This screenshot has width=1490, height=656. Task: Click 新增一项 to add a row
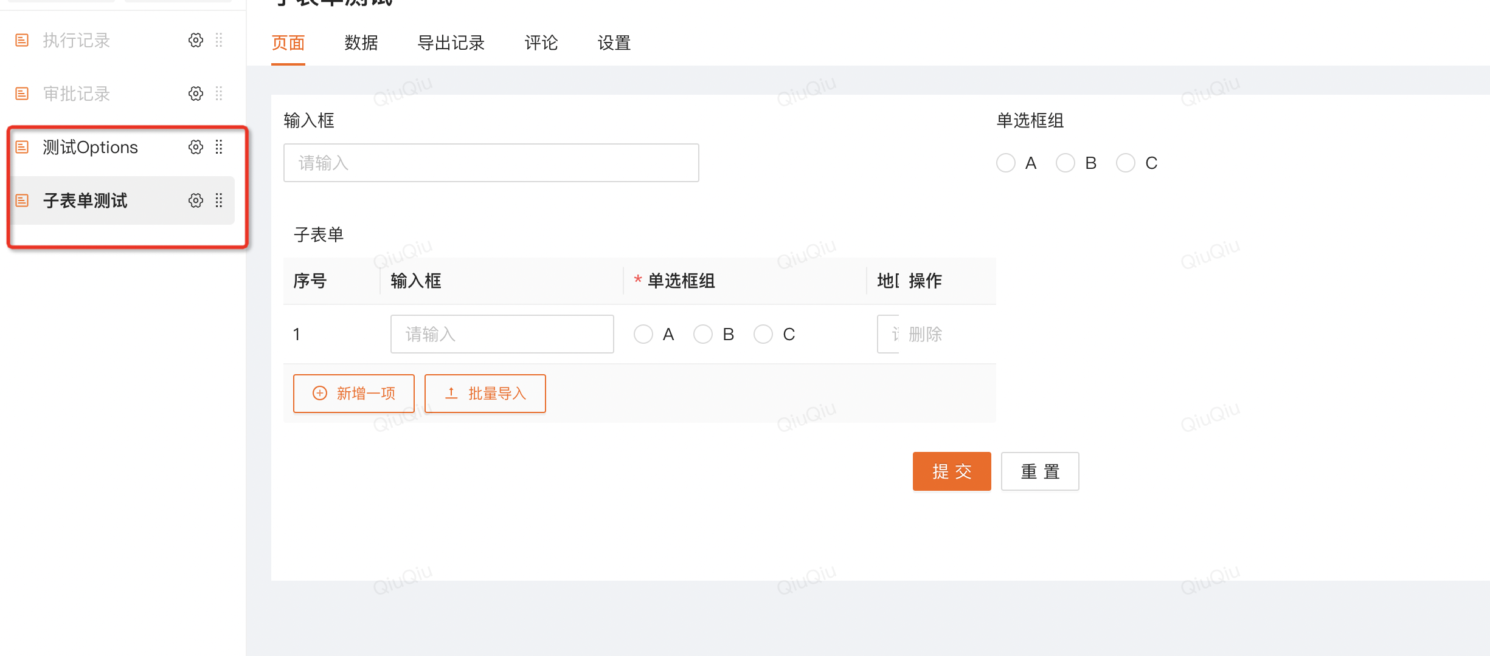pyautogui.click(x=354, y=394)
